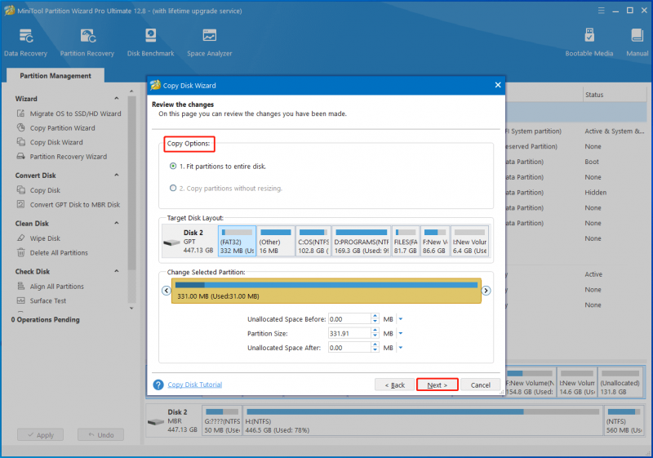The image size is (653, 458).
Task: Open the Disk Benchmark tool
Action: 151,36
